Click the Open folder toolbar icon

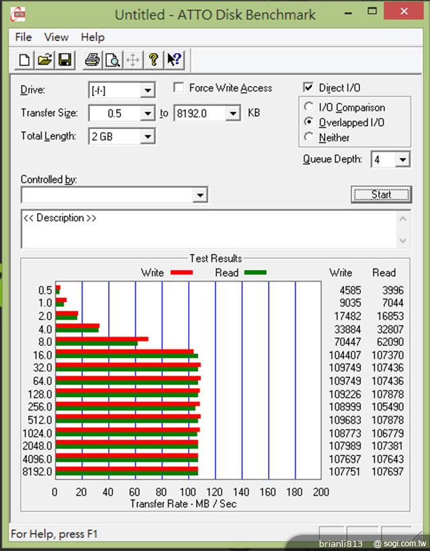[x=45, y=60]
